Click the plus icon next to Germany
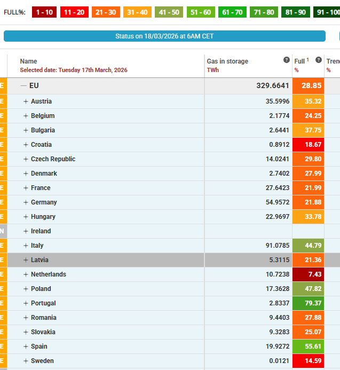 26,202
